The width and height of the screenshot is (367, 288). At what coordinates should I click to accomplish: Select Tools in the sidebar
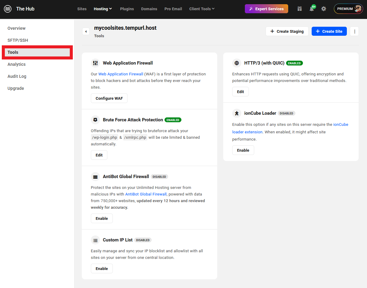pyautogui.click(x=37, y=52)
